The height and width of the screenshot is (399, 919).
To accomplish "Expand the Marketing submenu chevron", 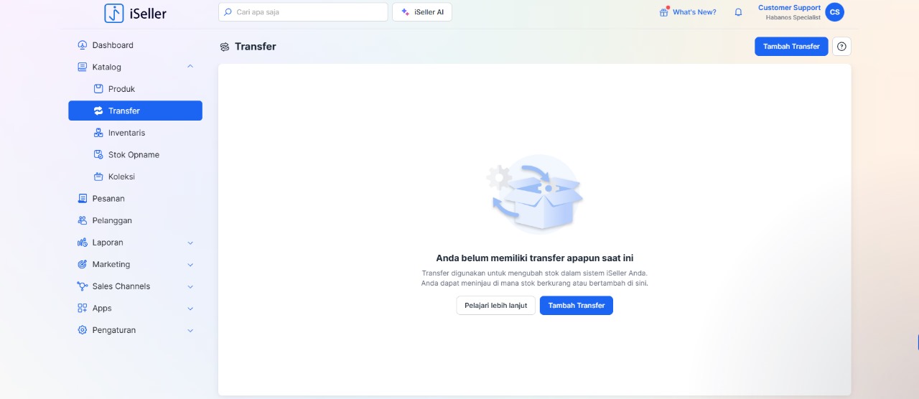I will pyautogui.click(x=190, y=265).
